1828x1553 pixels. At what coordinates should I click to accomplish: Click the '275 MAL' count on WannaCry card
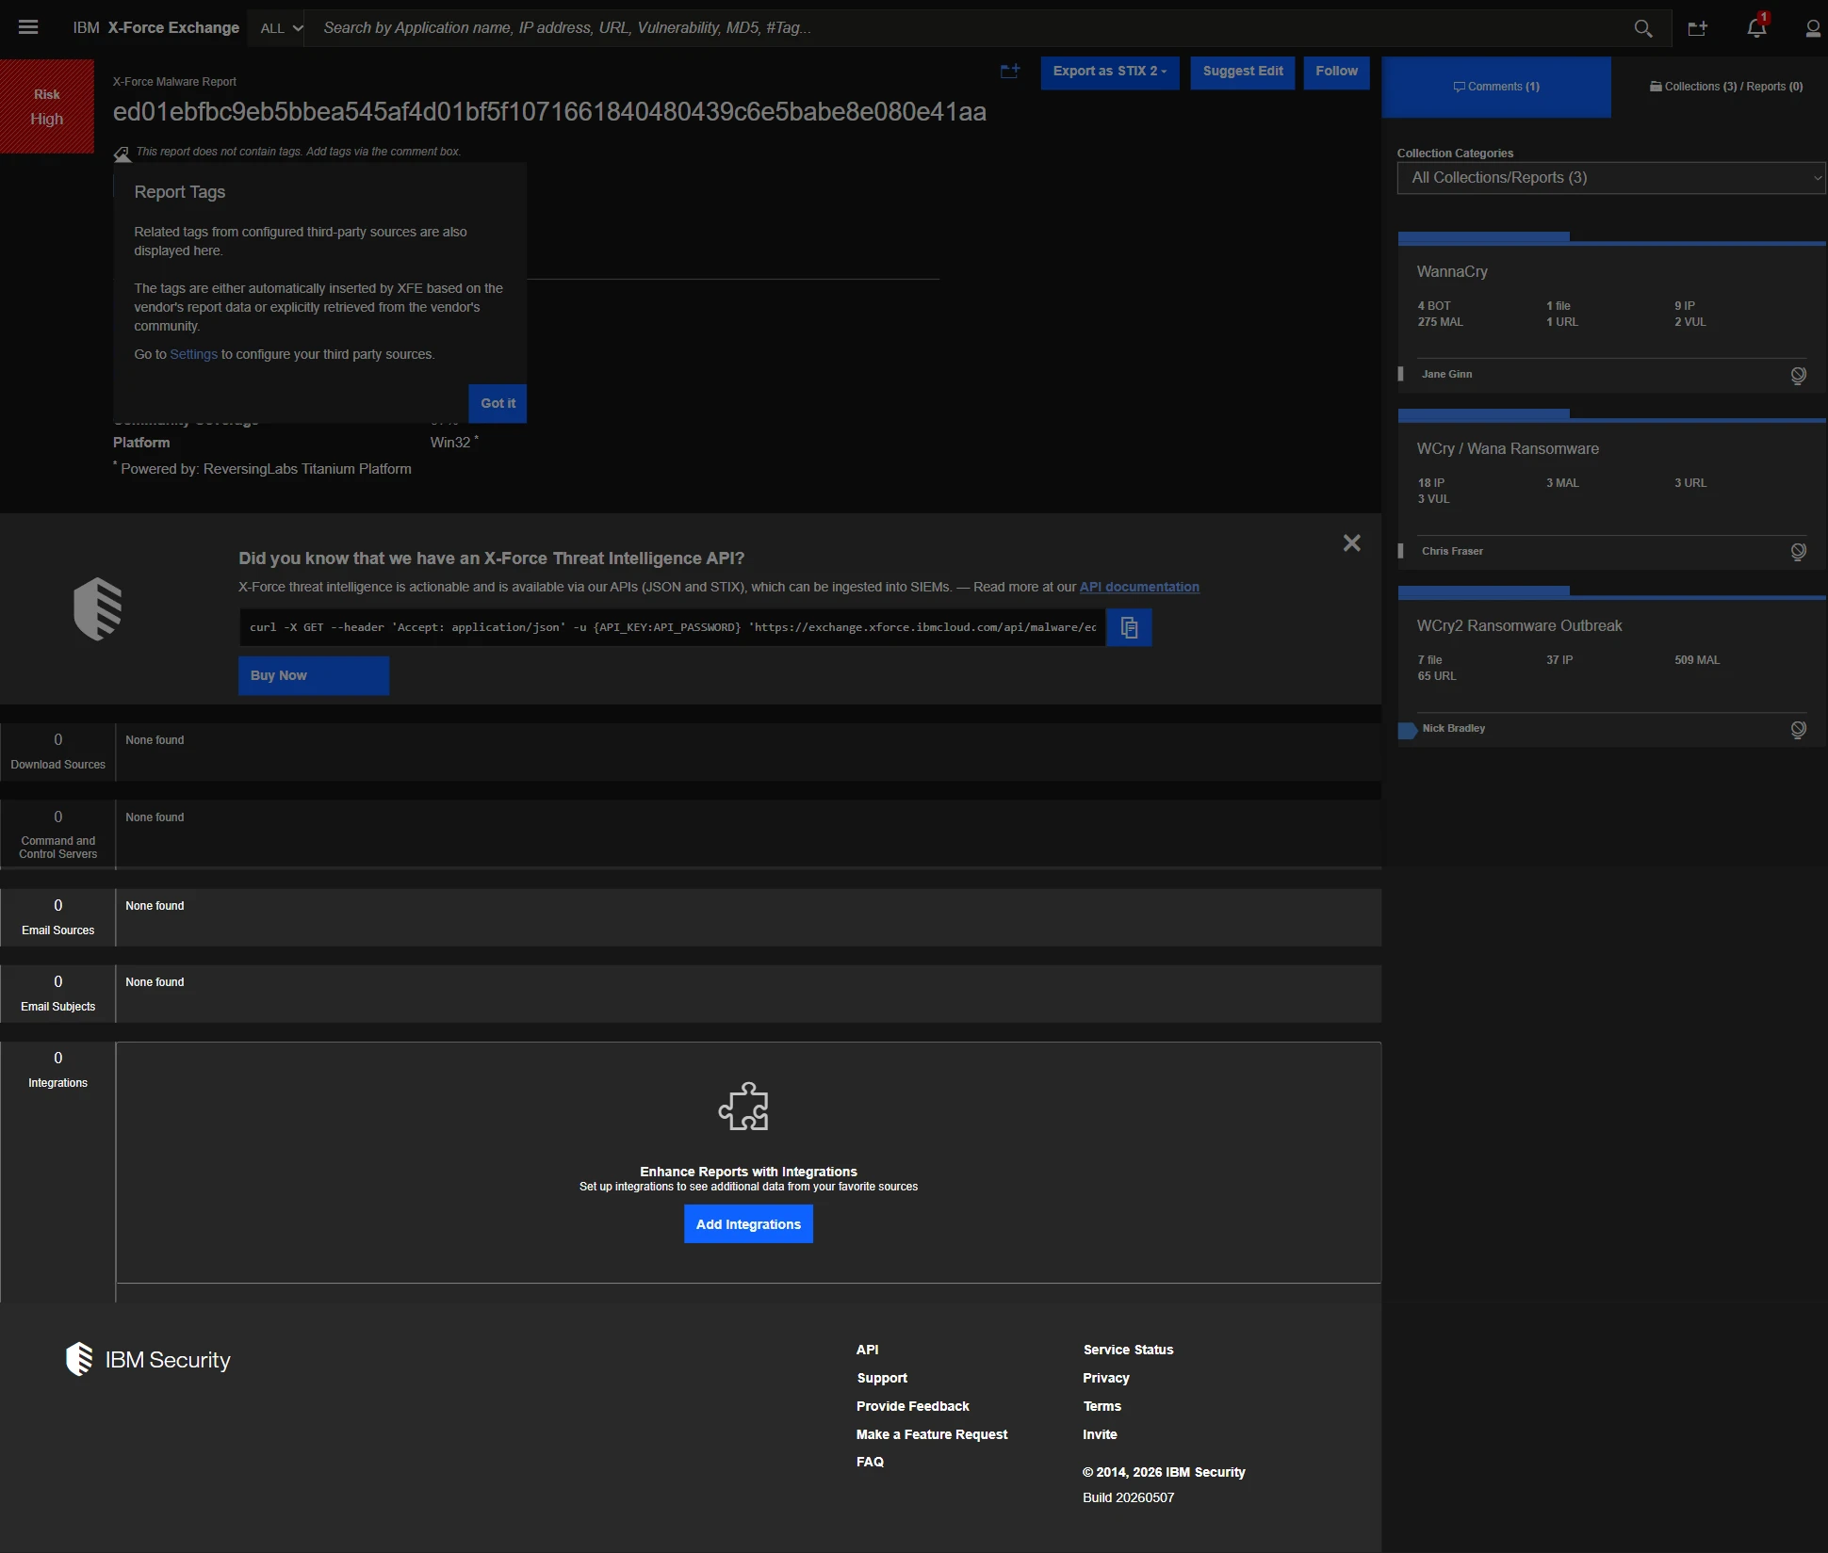click(x=1440, y=322)
